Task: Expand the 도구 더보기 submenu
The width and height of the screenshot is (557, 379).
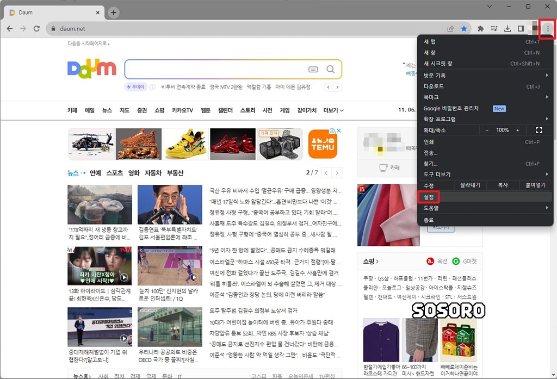Action: pyautogui.click(x=485, y=175)
